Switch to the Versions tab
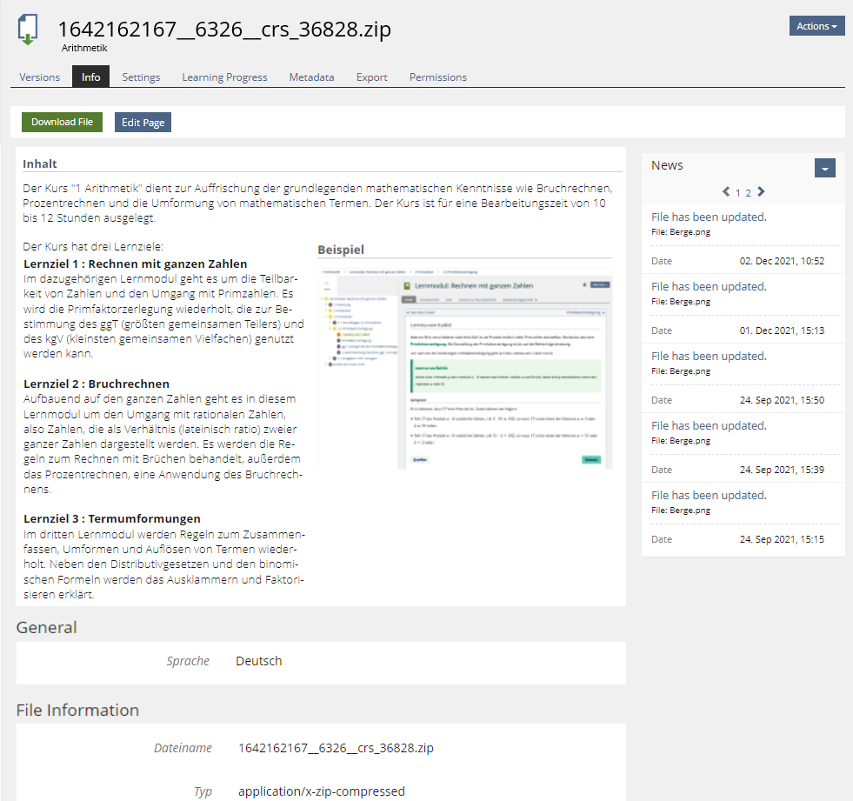853x801 pixels. (40, 77)
